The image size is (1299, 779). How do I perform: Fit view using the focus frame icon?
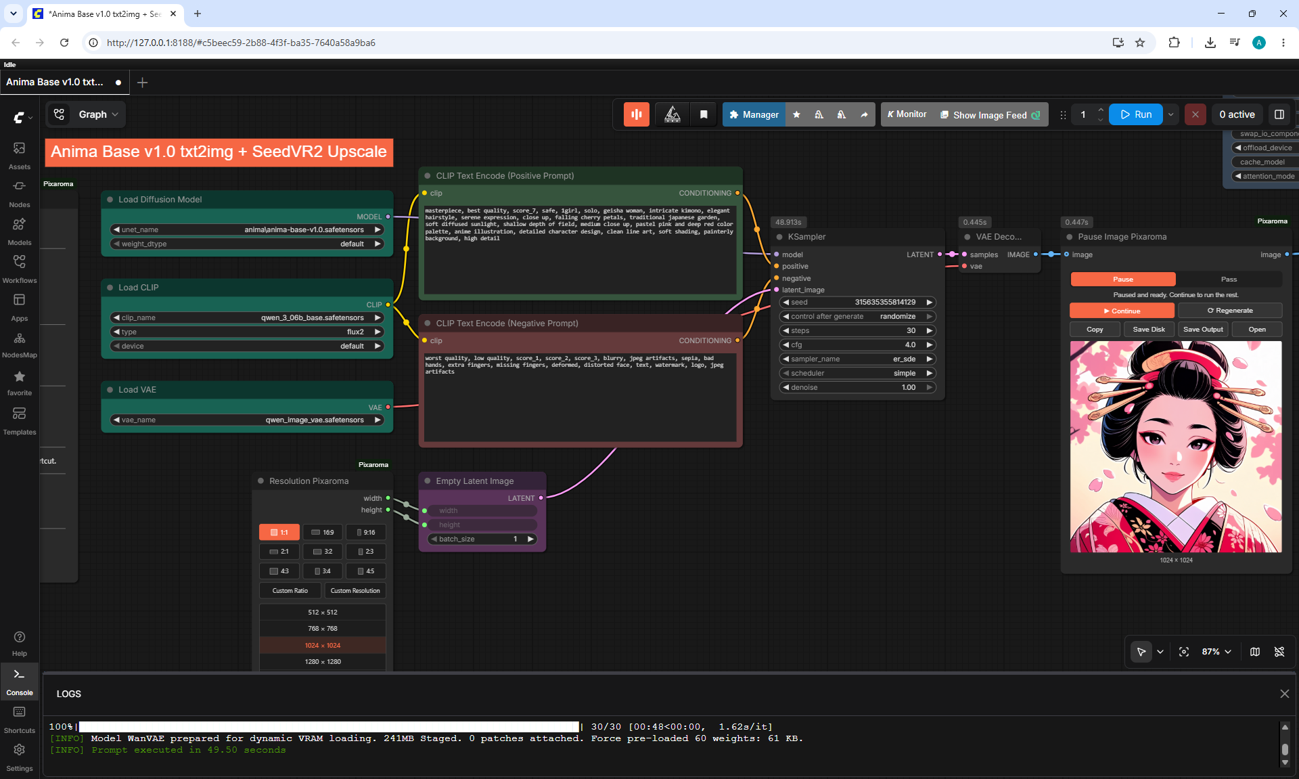pos(1184,652)
